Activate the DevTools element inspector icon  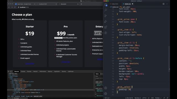[9, 71]
